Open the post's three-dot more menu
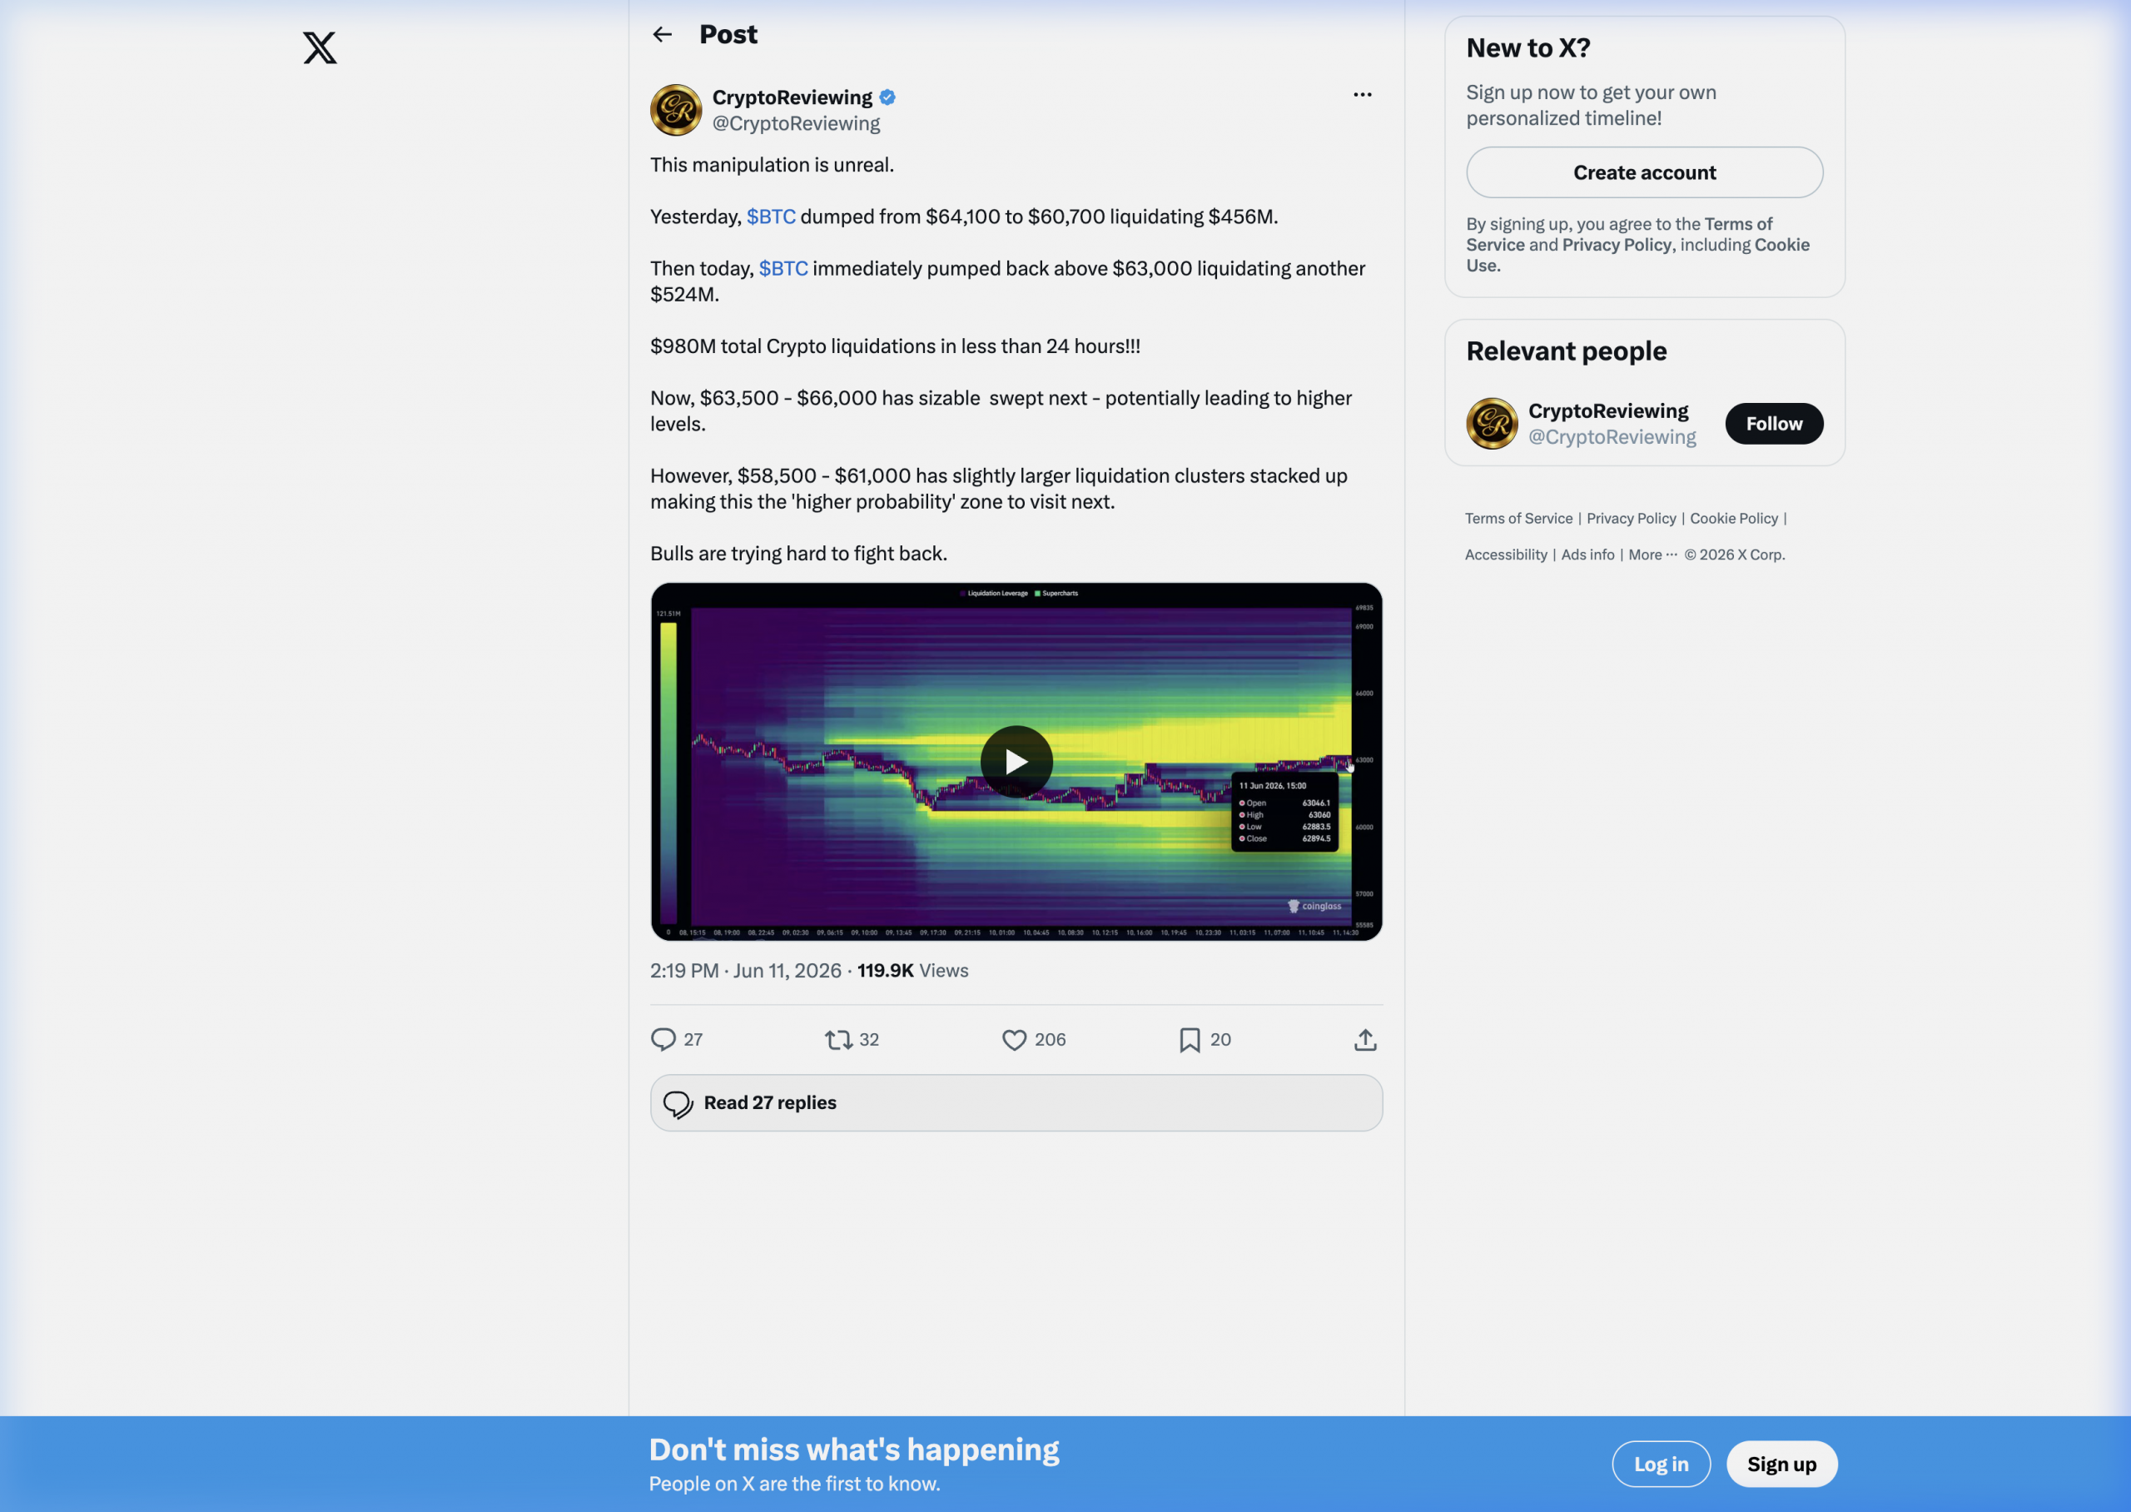 (x=1363, y=94)
